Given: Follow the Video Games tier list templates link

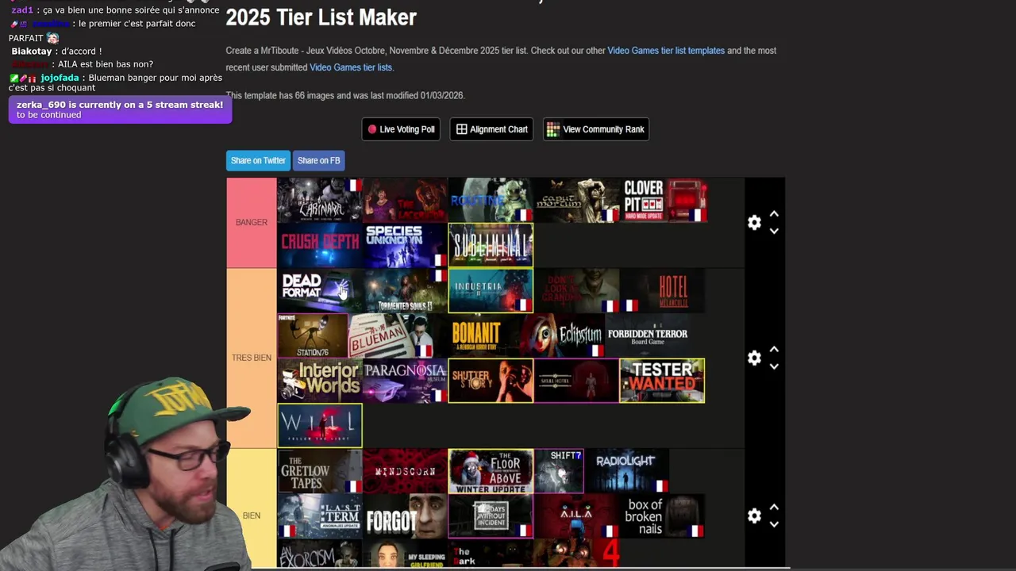Looking at the screenshot, I should 666,51.
